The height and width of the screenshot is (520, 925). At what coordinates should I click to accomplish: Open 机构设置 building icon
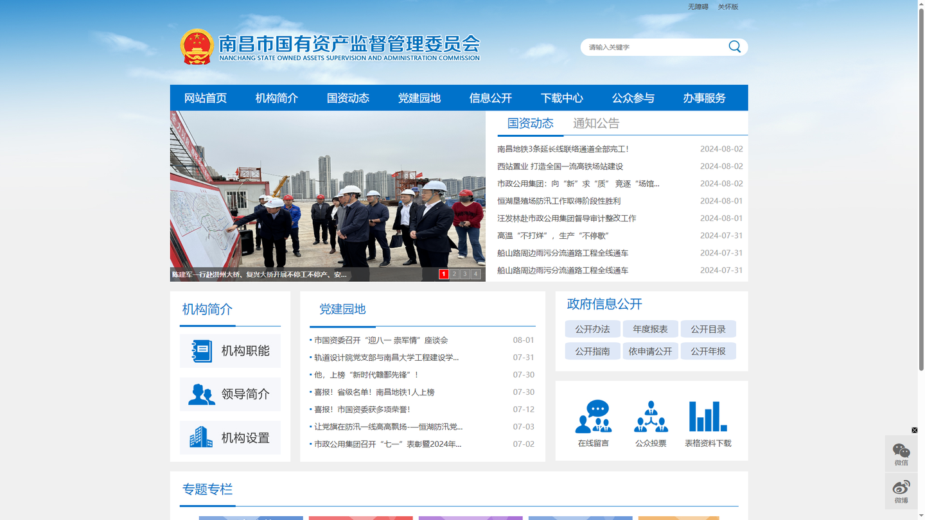click(201, 437)
